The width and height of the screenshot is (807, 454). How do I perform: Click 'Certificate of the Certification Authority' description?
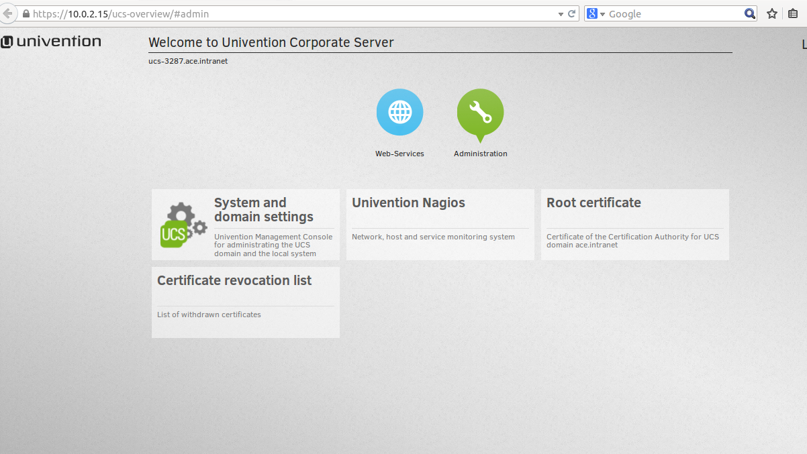(x=632, y=241)
